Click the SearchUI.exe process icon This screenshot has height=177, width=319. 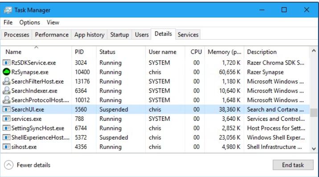coord(6,109)
